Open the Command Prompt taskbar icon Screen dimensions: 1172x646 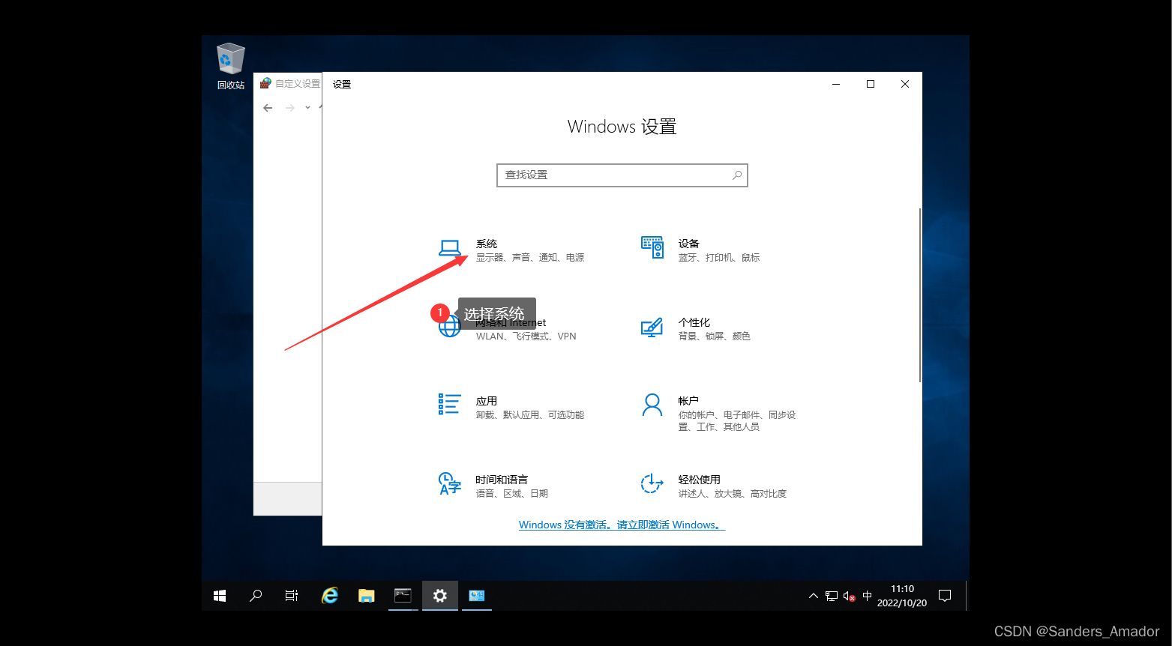tap(403, 595)
